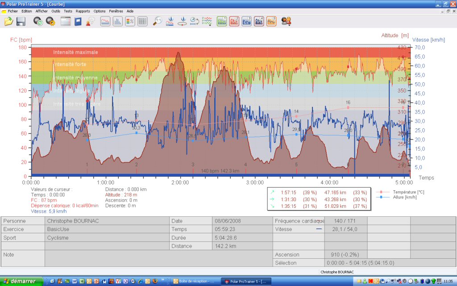Click the Allure [km/h] legend entry

(396, 197)
